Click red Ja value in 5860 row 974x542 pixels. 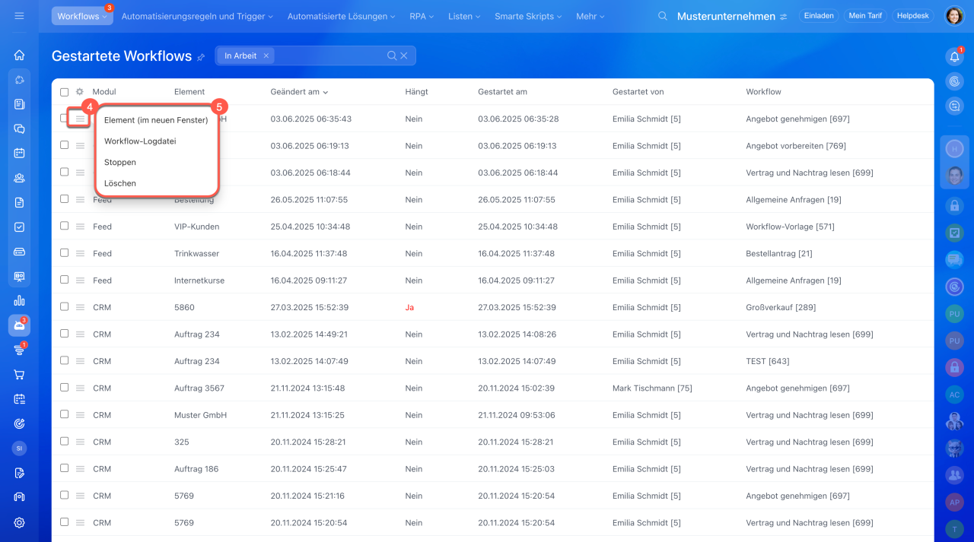410,307
